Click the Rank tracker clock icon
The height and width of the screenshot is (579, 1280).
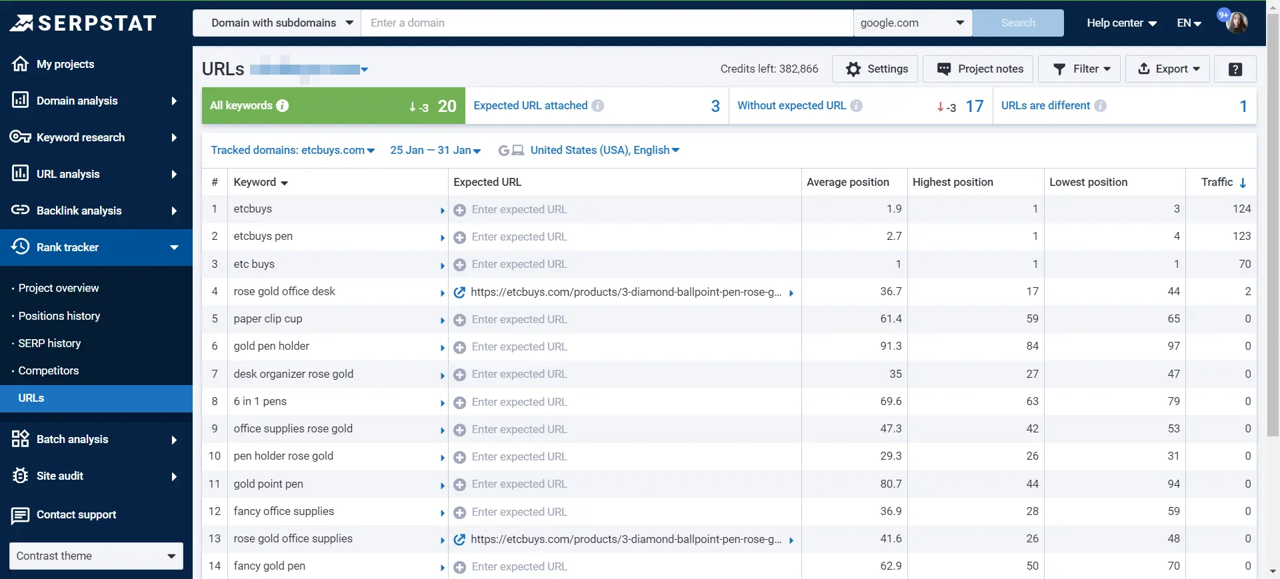(20, 247)
